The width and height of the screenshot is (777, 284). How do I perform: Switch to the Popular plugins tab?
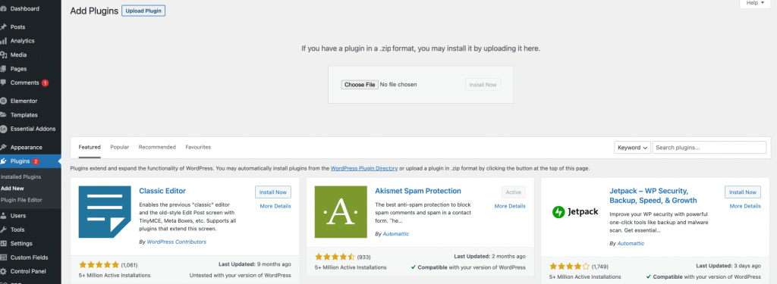point(119,147)
